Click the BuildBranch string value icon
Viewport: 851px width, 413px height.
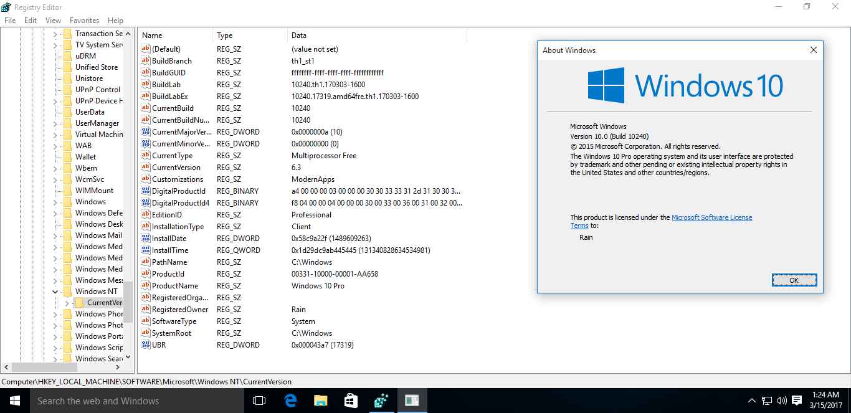click(146, 60)
